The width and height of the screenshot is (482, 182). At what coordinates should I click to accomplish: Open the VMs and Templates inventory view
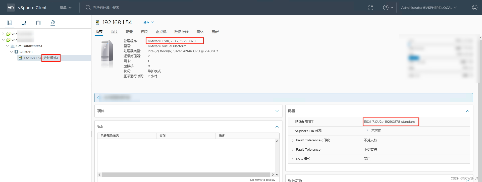[x=24, y=23]
